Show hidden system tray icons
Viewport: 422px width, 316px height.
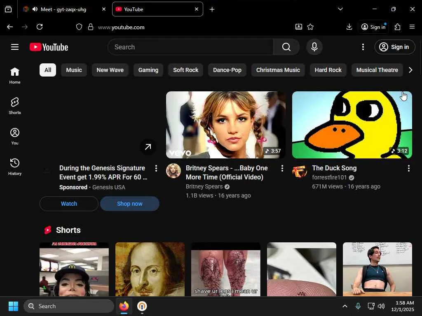point(345,306)
